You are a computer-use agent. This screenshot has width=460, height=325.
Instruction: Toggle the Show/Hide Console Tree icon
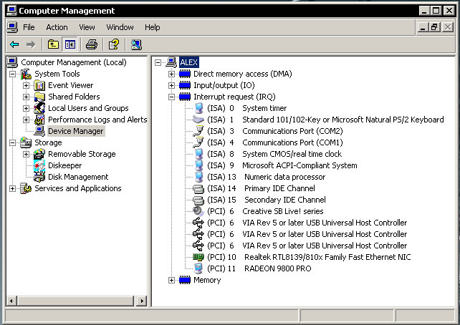[x=70, y=44]
